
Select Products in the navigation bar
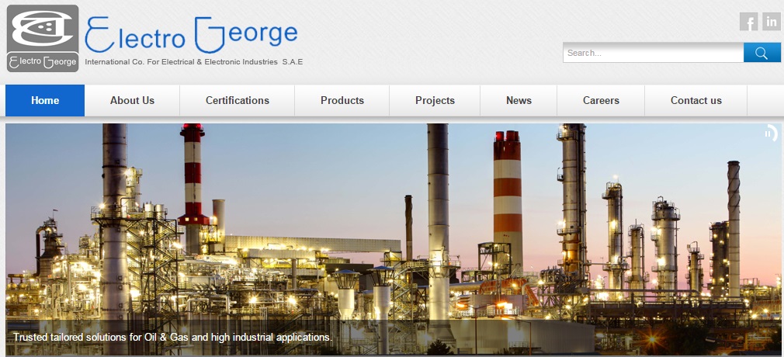(x=342, y=100)
